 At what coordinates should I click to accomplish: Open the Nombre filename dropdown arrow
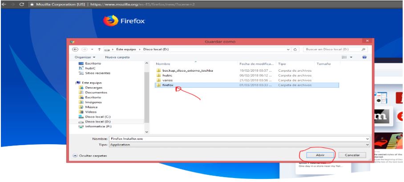367,139
